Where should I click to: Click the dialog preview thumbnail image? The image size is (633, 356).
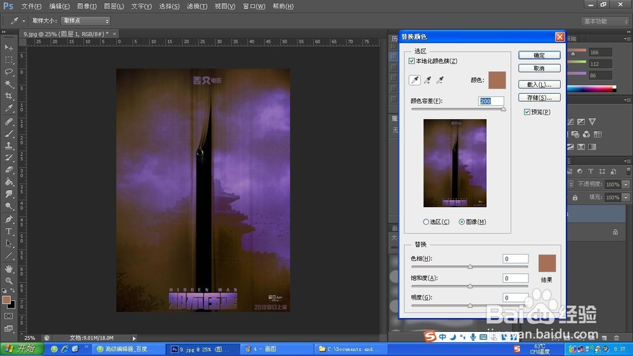(455, 163)
